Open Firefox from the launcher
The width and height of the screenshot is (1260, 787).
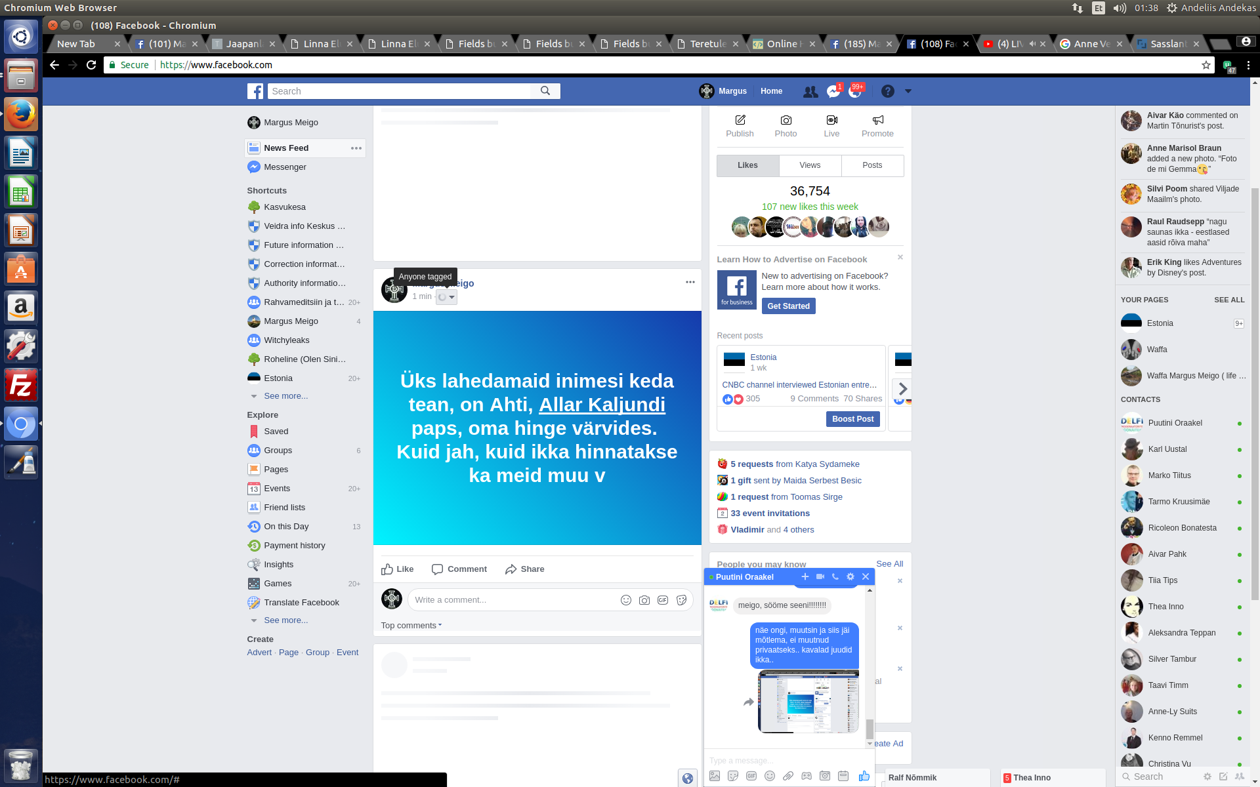tap(21, 115)
